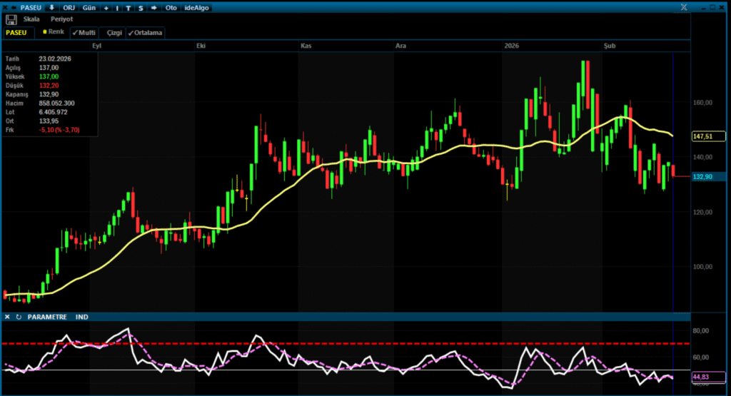Screen dimensions: 731x396
Task: Click the right arrow icon in toolbar
Action: pyautogui.click(x=153, y=7)
